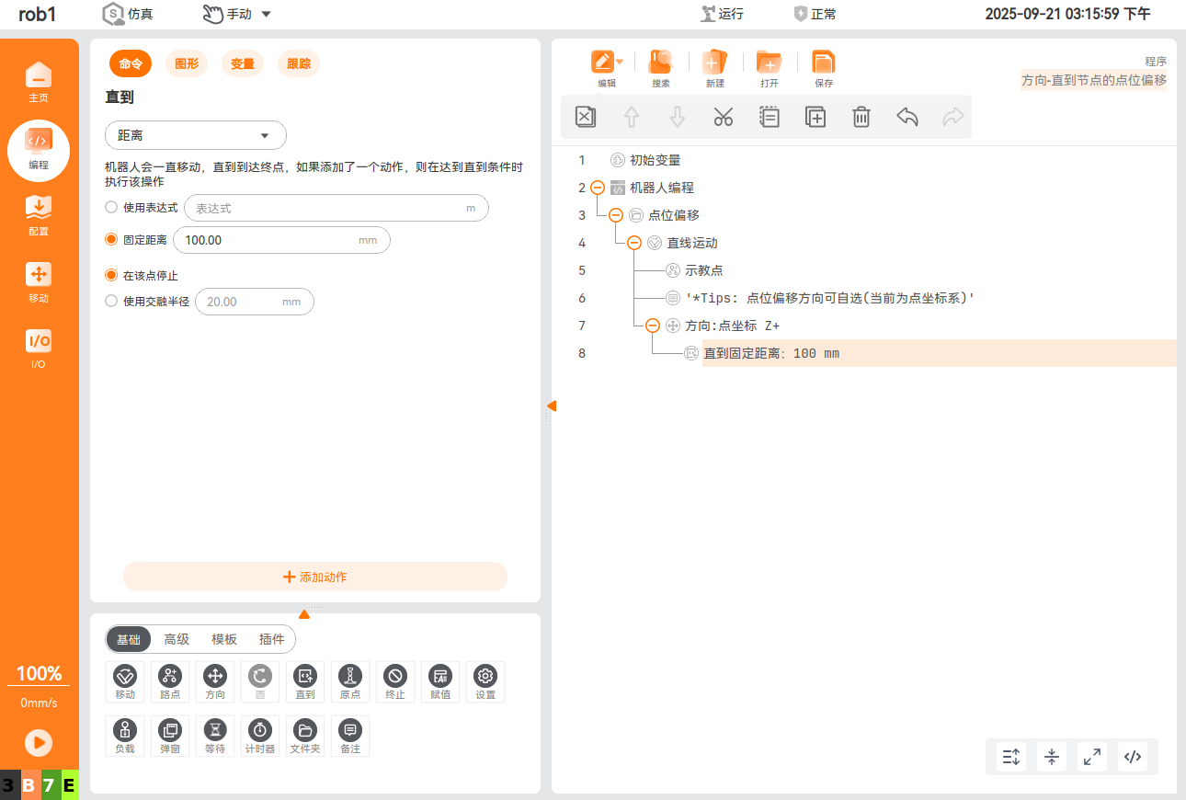Image resolution: width=1186 pixels, height=800 pixels.
Task: Click the trash delete icon
Action: pos(861,117)
